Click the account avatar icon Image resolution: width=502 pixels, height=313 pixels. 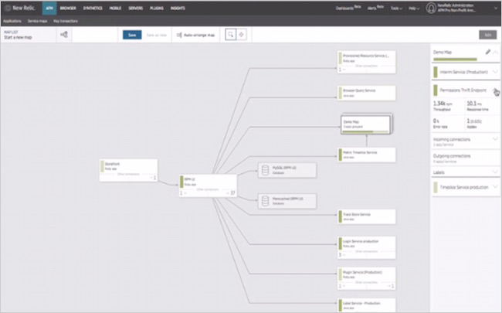[x=431, y=8]
